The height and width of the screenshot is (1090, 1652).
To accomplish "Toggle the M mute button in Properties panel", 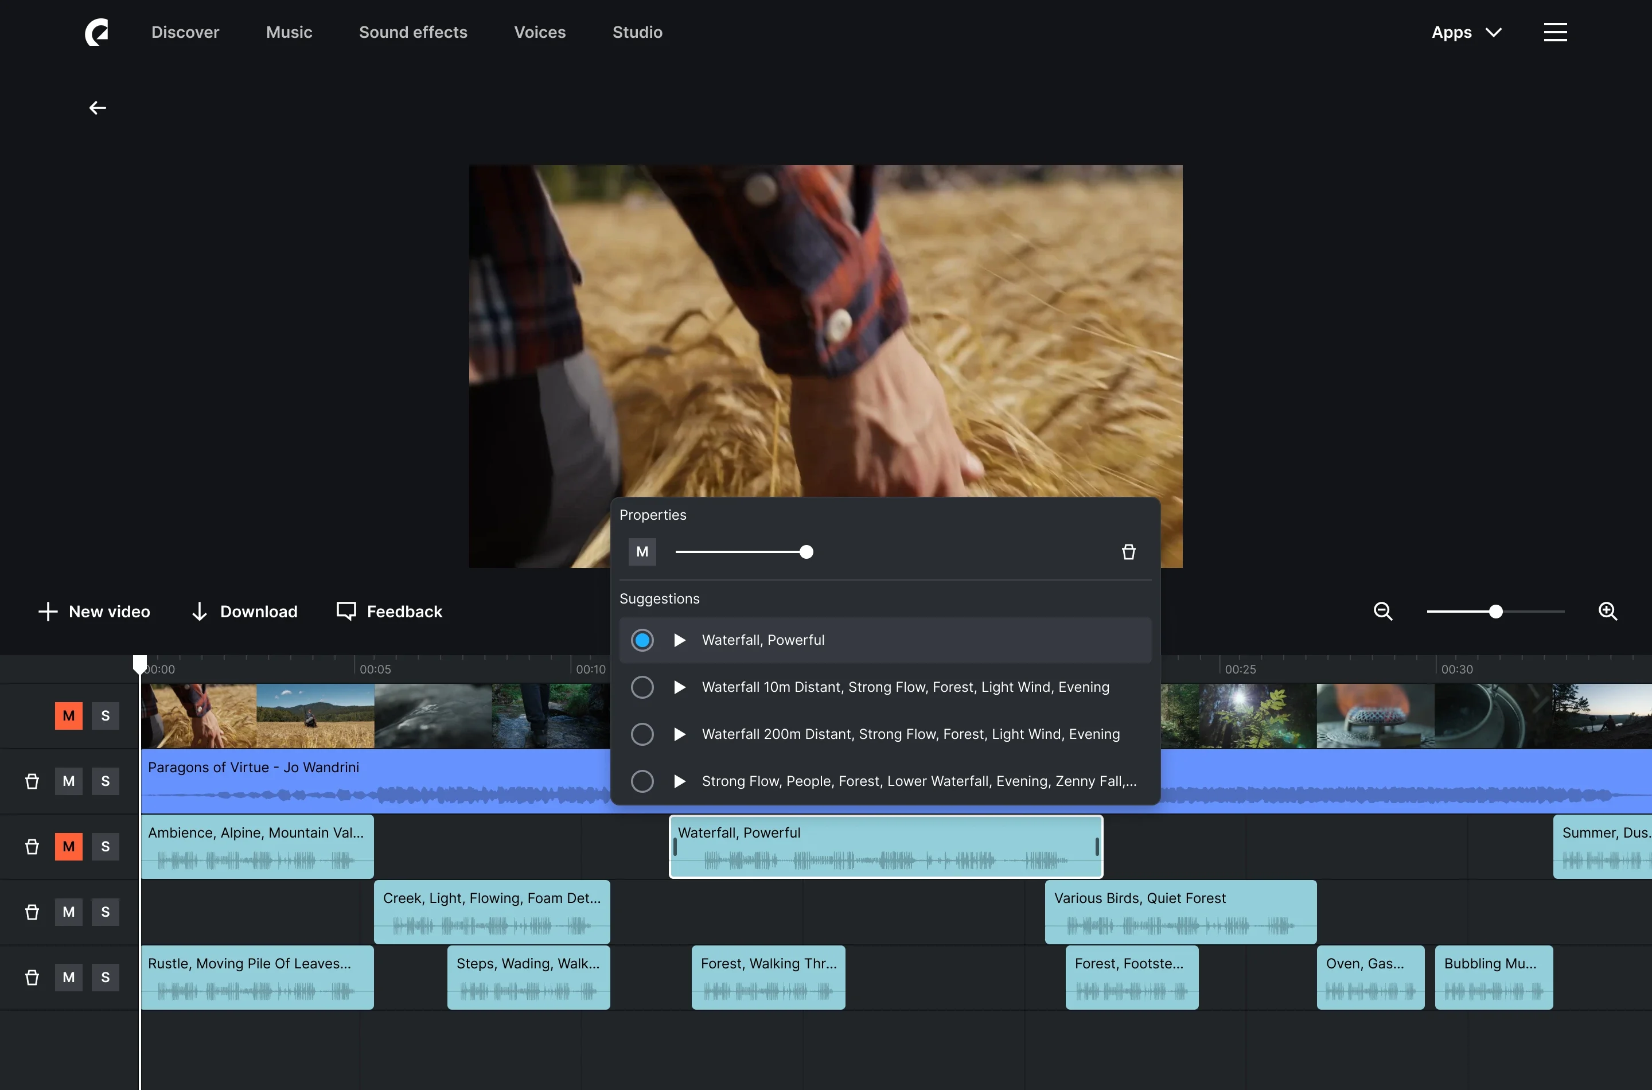I will click(642, 551).
